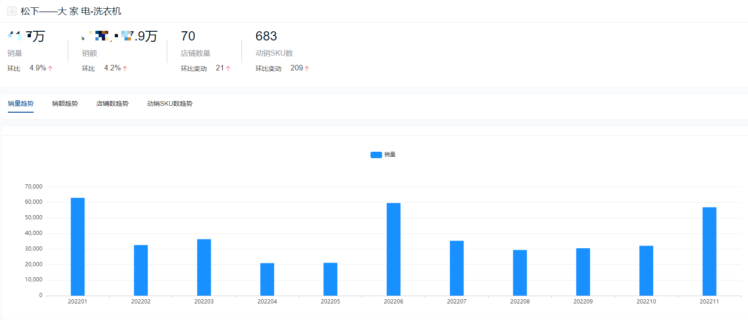Click the 202210 sales bar

(x=646, y=271)
